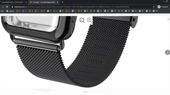This screenshot has width=170, height=95.
Task: Open bookmark 17
Action: pyautogui.click(x=141, y=11)
